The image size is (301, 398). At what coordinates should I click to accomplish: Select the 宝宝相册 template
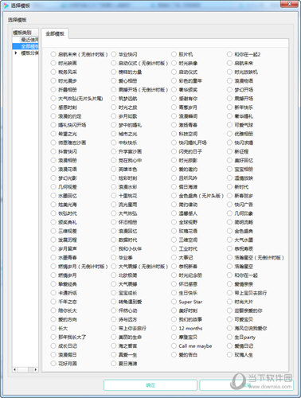(229, 170)
